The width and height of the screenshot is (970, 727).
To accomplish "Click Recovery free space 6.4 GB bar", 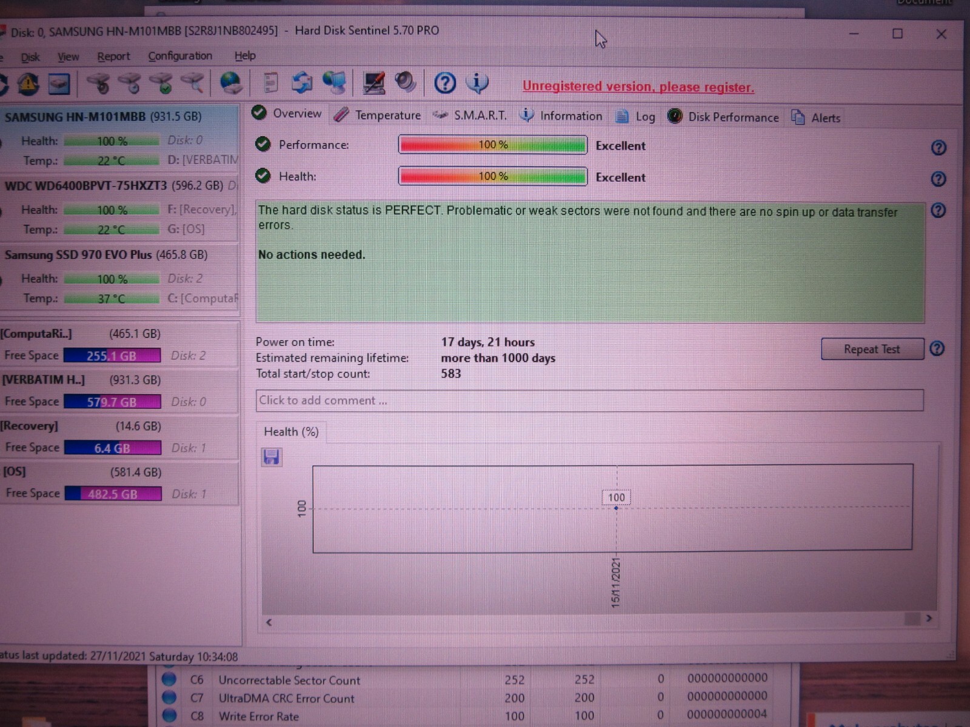I will 112,448.
